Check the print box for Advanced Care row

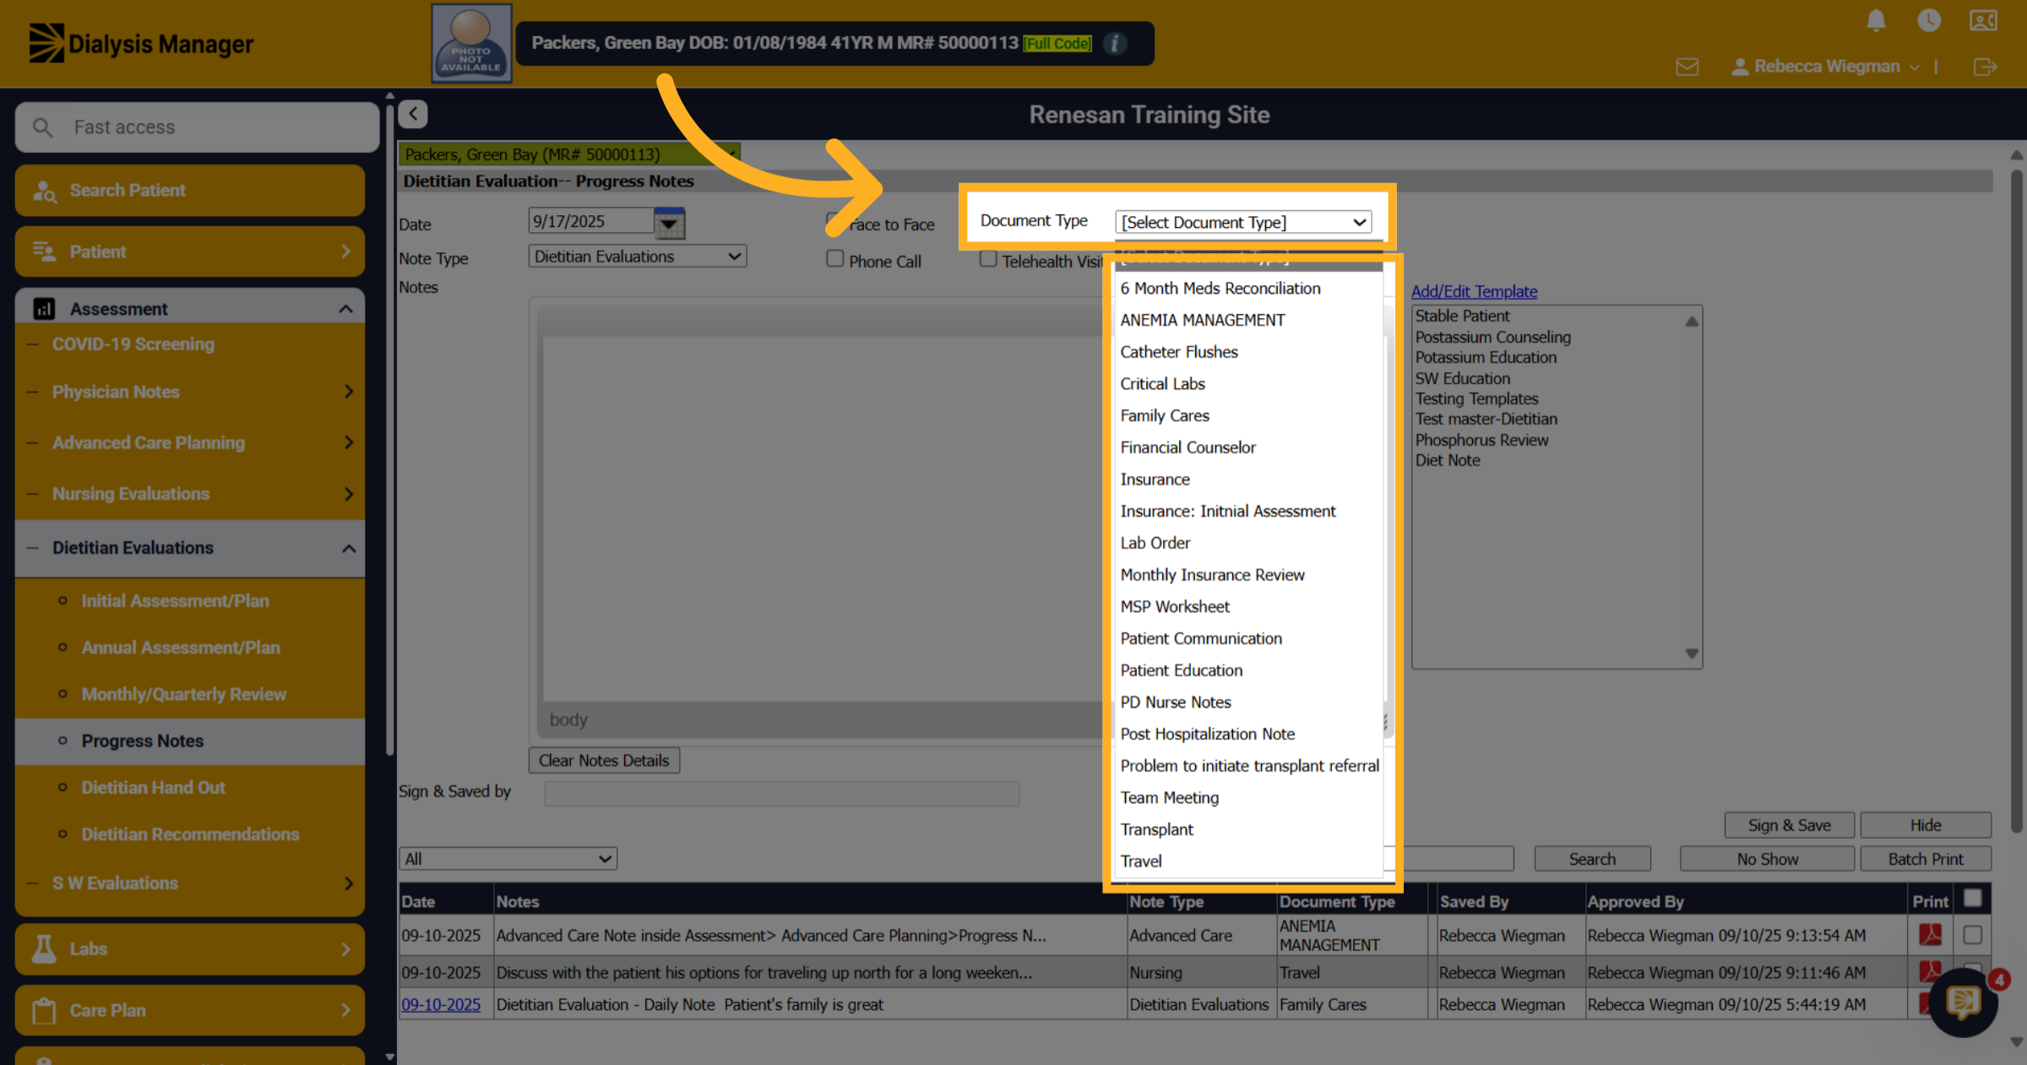[x=1973, y=935]
